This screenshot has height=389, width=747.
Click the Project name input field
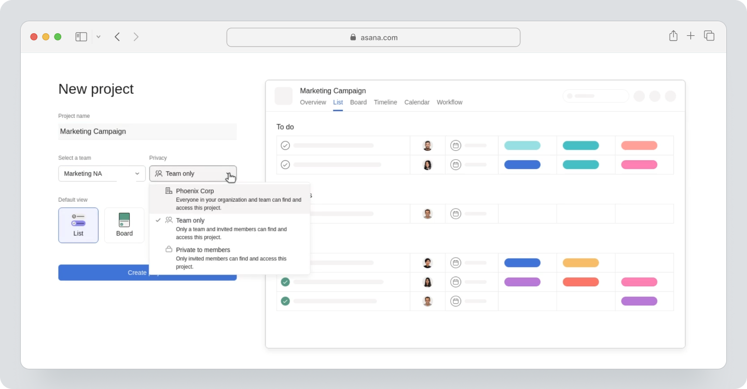coord(147,131)
